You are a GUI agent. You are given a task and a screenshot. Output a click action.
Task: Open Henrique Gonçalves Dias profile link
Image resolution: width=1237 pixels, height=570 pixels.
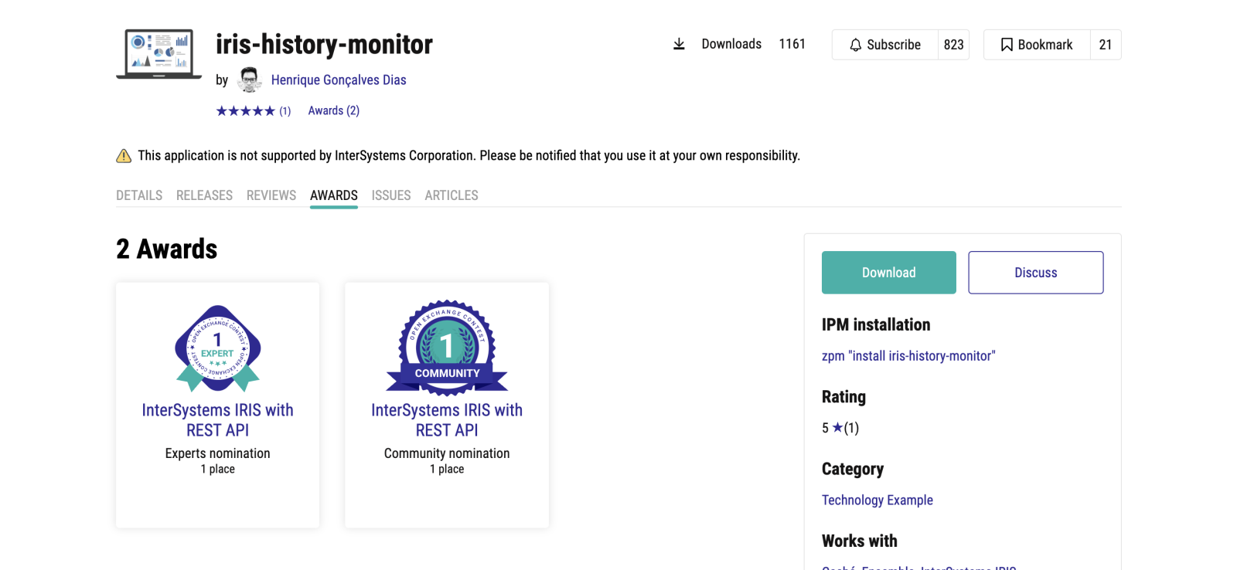point(339,80)
